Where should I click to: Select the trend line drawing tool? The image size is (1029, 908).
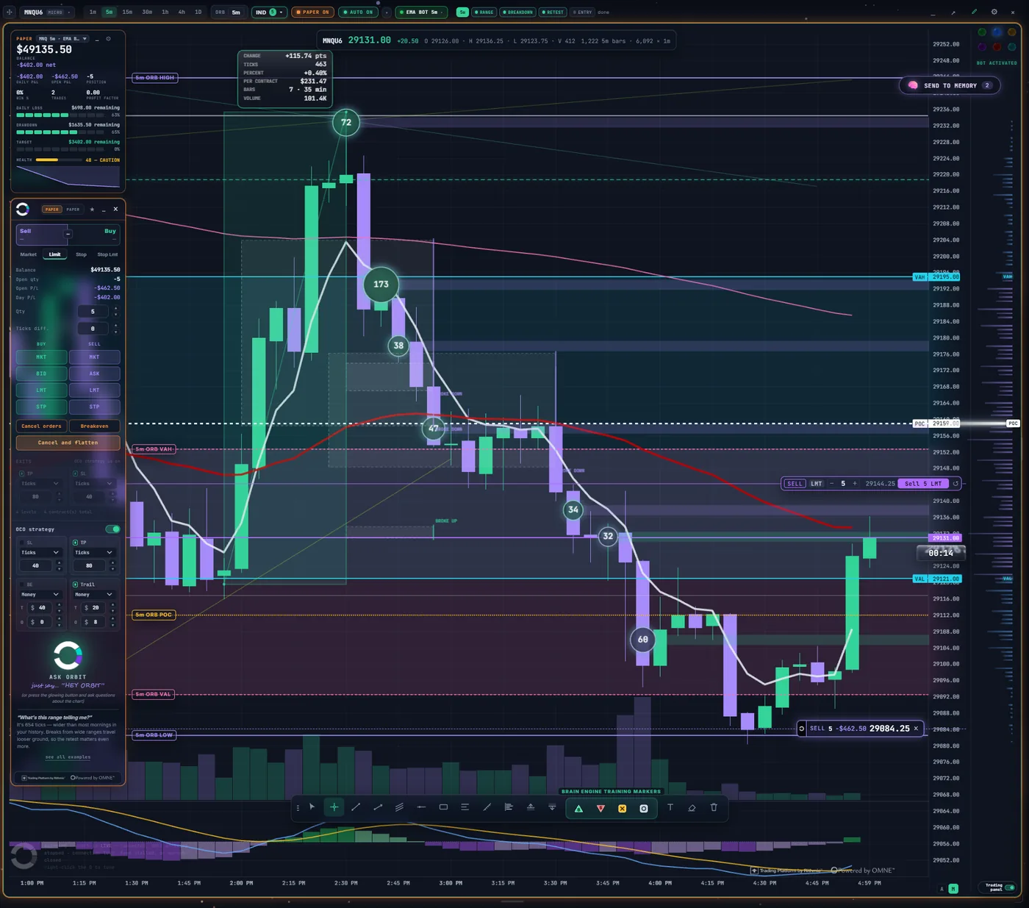356,807
